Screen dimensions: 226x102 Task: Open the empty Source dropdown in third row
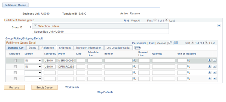pyautogui.click(x=33, y=73)
